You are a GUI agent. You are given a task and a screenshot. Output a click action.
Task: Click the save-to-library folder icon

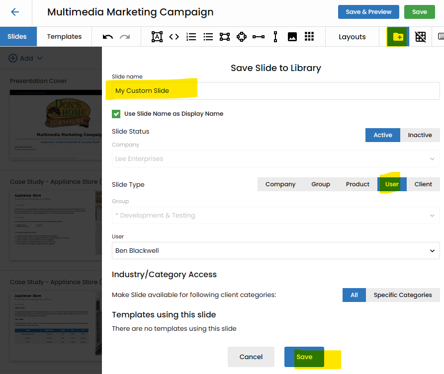(x=398, y=37)
